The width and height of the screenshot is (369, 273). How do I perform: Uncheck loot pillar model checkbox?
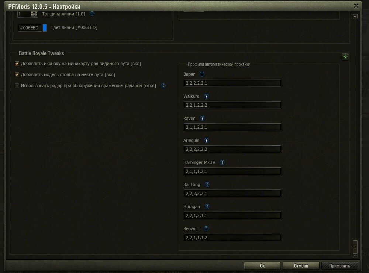click(x=17, y=75)
